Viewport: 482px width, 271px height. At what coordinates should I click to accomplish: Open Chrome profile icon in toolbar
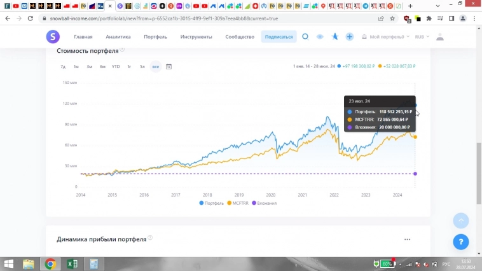click(463, 18)
